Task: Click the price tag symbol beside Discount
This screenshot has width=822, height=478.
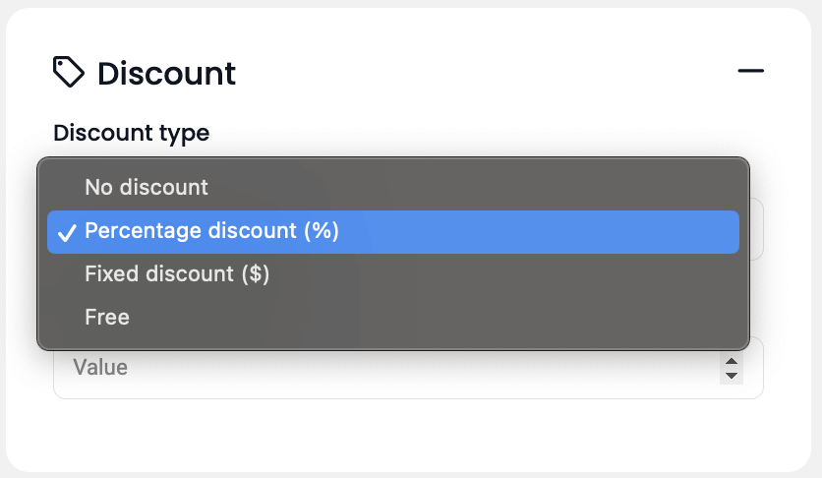Action: coord(69,73)
